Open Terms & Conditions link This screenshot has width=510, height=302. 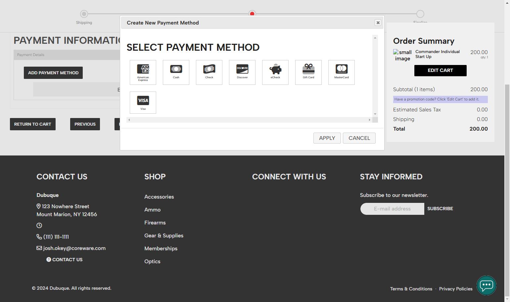(x=411, y=289)
